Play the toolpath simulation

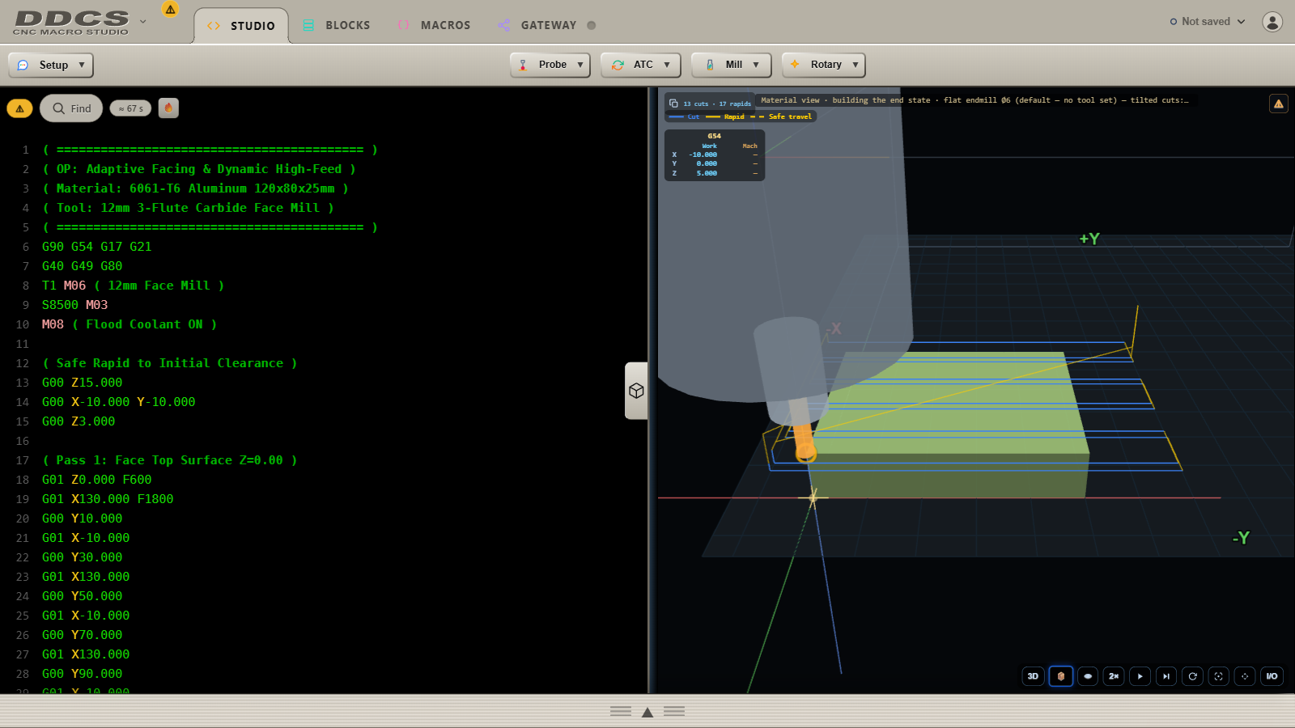1140,676
